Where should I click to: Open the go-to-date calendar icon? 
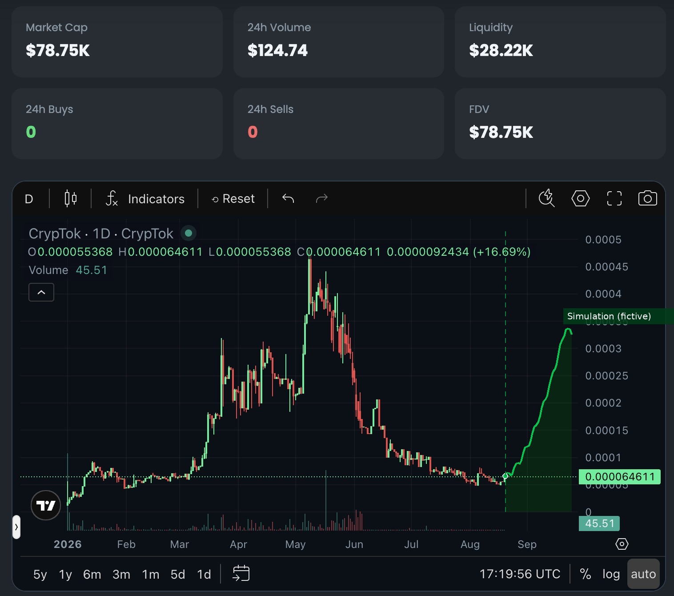pyautogui.click(x=241, y=573)
